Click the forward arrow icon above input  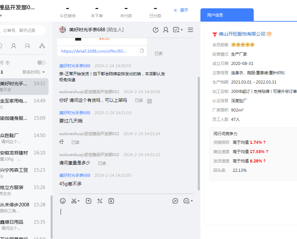click(x=175, y=201)
